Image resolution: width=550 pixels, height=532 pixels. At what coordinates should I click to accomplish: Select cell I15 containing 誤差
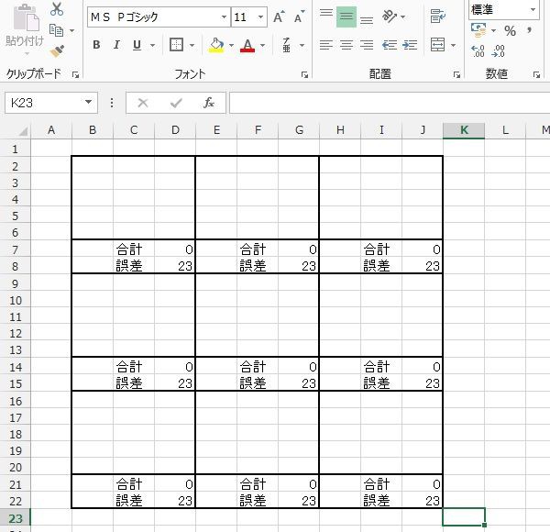click(381, 383)
